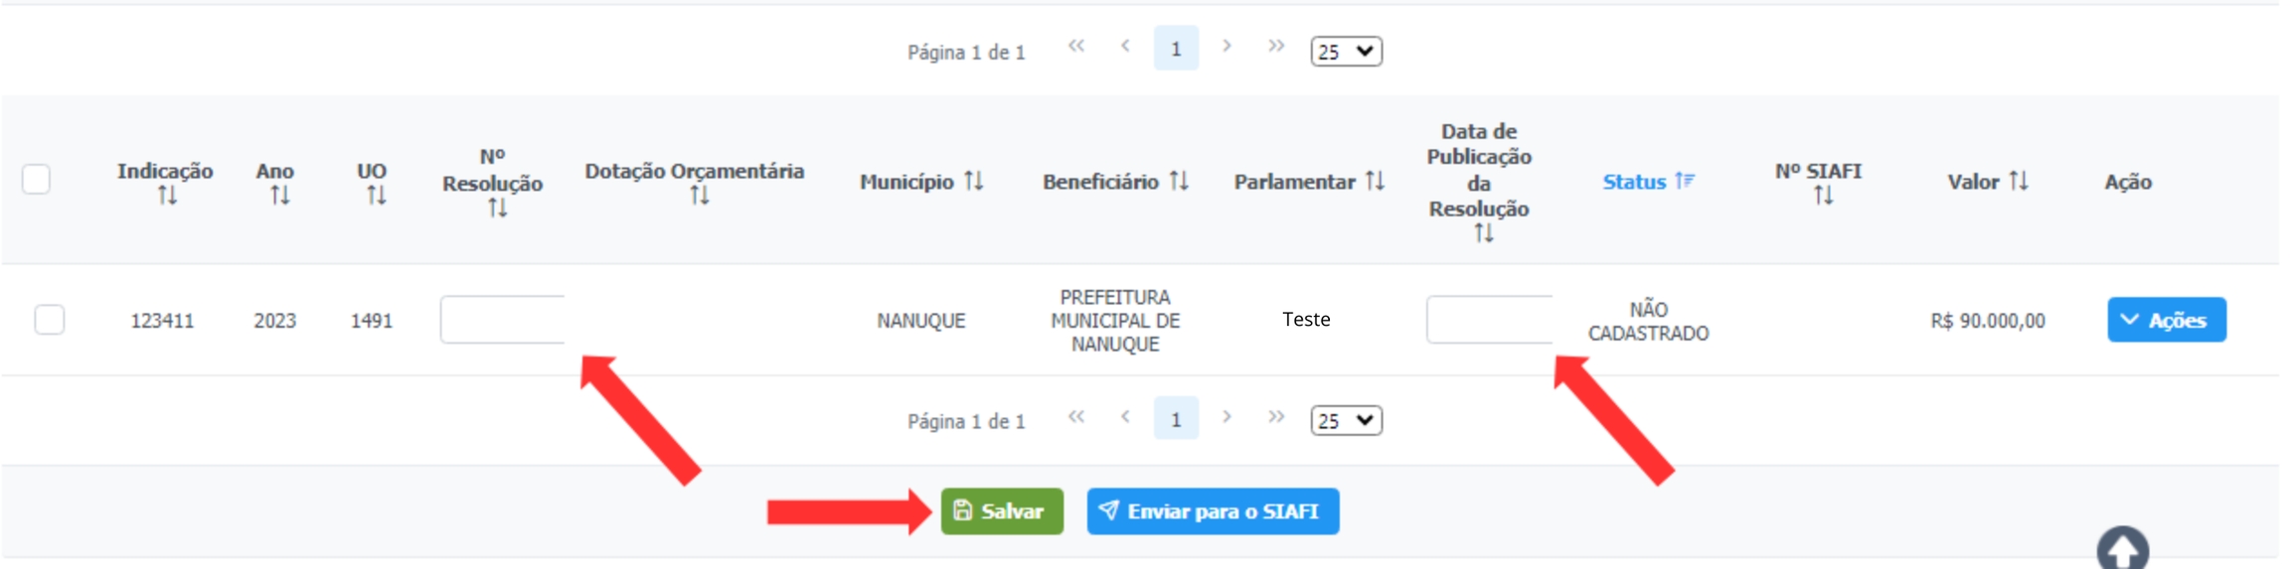Viewport: 2290px width, 569px height.
Task: Sort table by Município column
Action: 974,181
